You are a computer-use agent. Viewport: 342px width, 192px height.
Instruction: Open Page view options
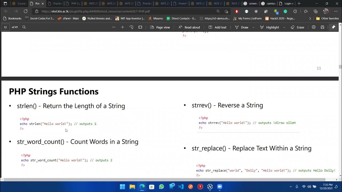click(x=160, y=27)
